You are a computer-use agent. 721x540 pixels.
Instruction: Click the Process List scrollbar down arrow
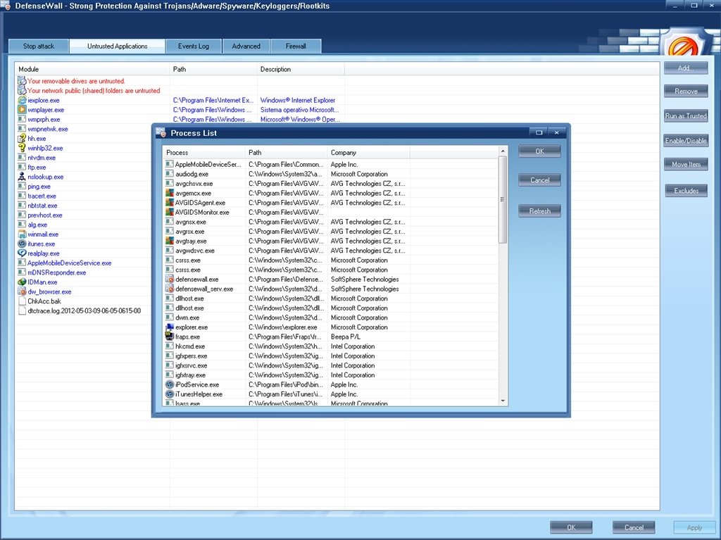[503, 401]
